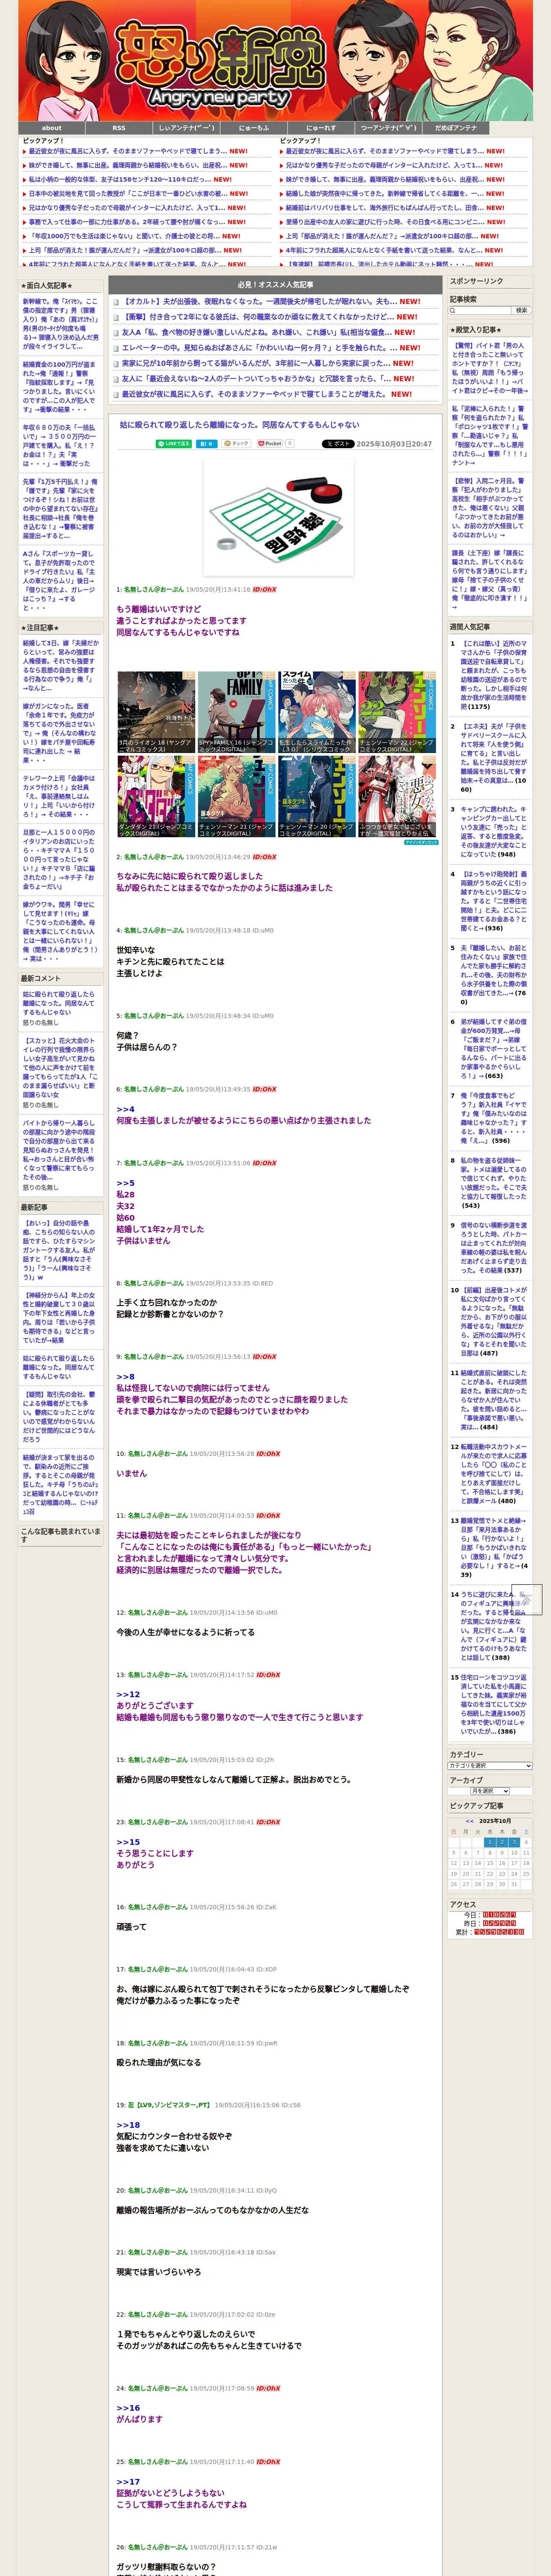Click the 3月のライオン 18 manga cover
The width and height of the screenshot is (551, 2576).
[x=156, y=712]
